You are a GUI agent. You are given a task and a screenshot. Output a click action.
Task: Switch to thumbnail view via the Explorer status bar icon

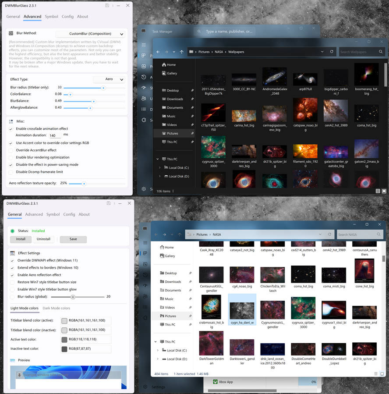coord(384,191)
